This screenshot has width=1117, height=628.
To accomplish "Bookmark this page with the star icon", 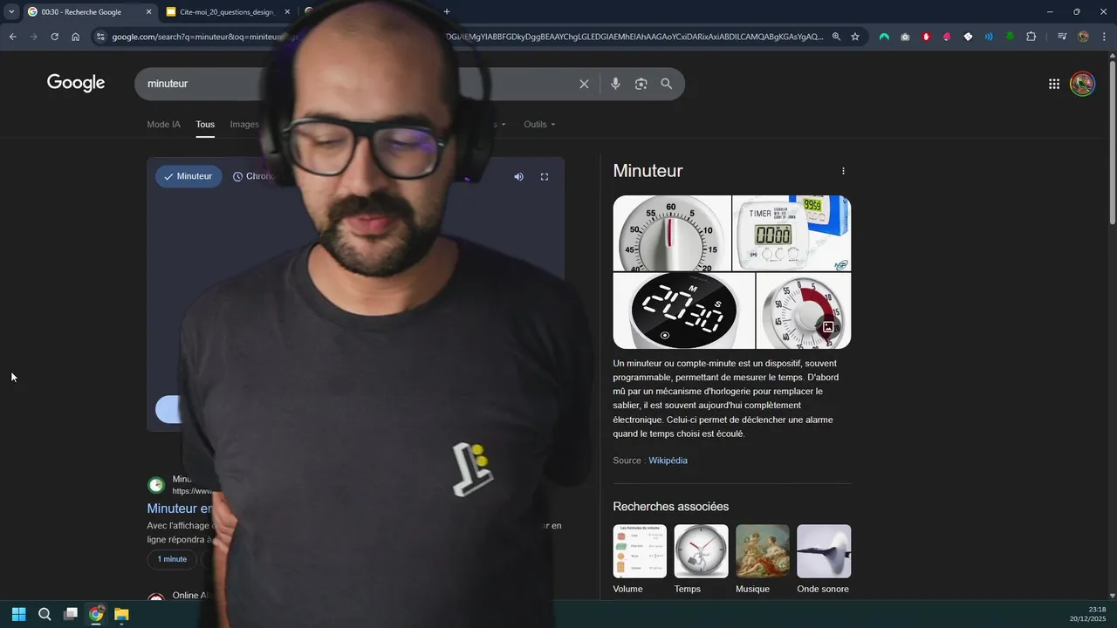I will [855, 37].
